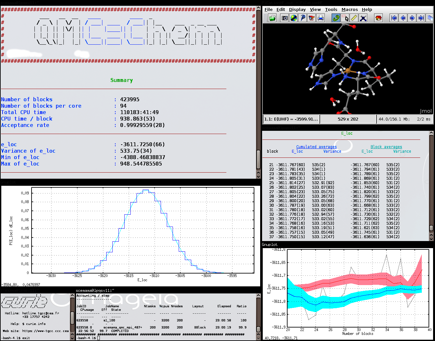Go to the last frame arrow button
The image size is (435, 341).
(421, 18)
